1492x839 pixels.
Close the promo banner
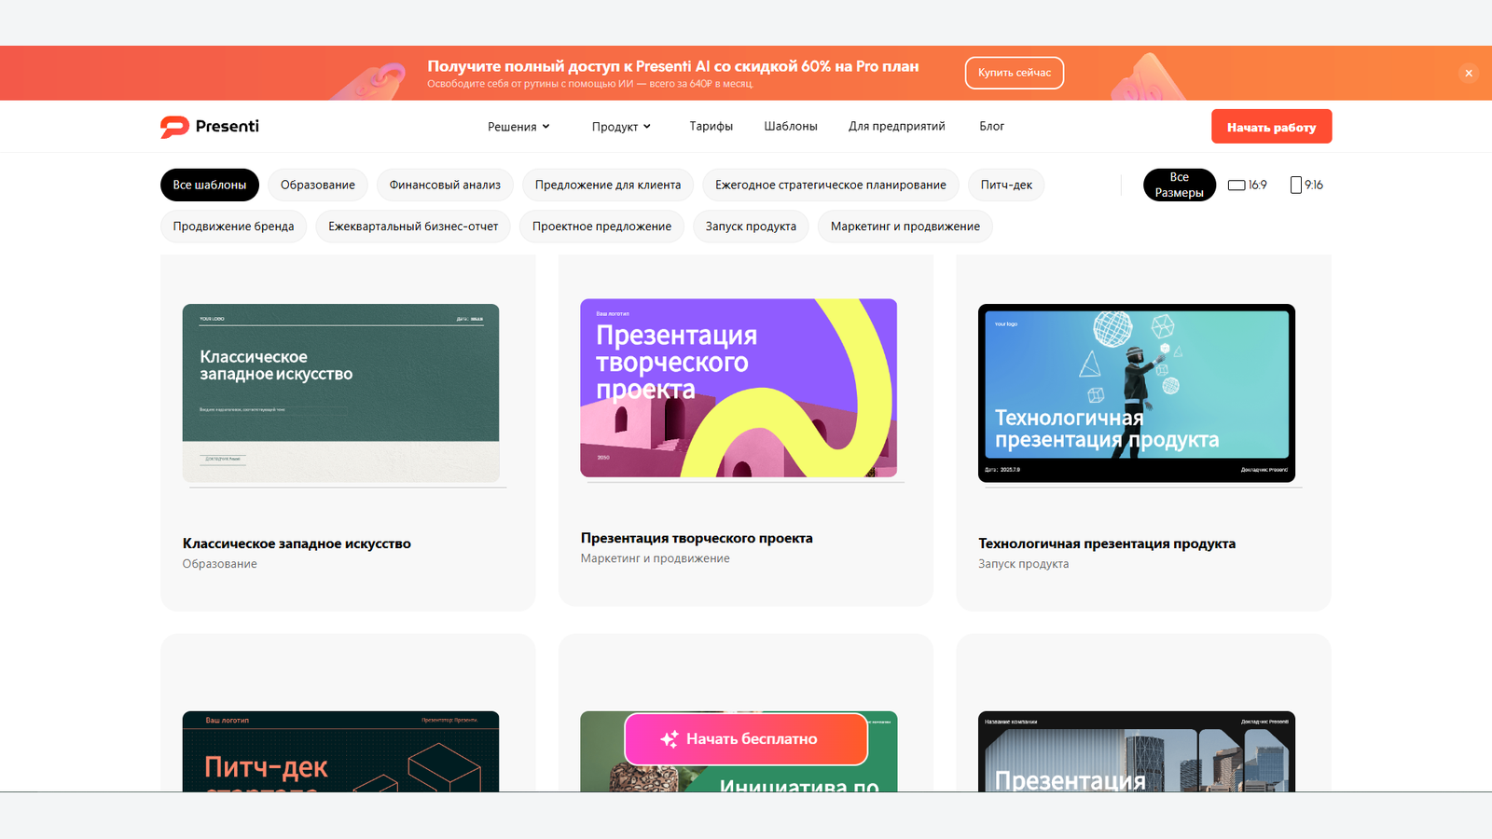click(1469, 73)
